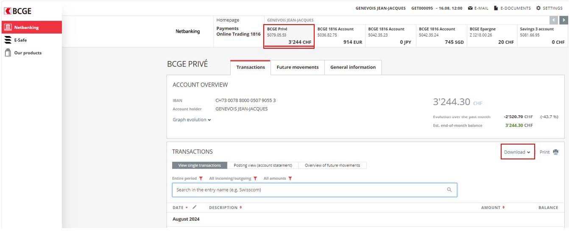Click Entire period filter funnel icon
569x231 pixels.
(201, 178)
